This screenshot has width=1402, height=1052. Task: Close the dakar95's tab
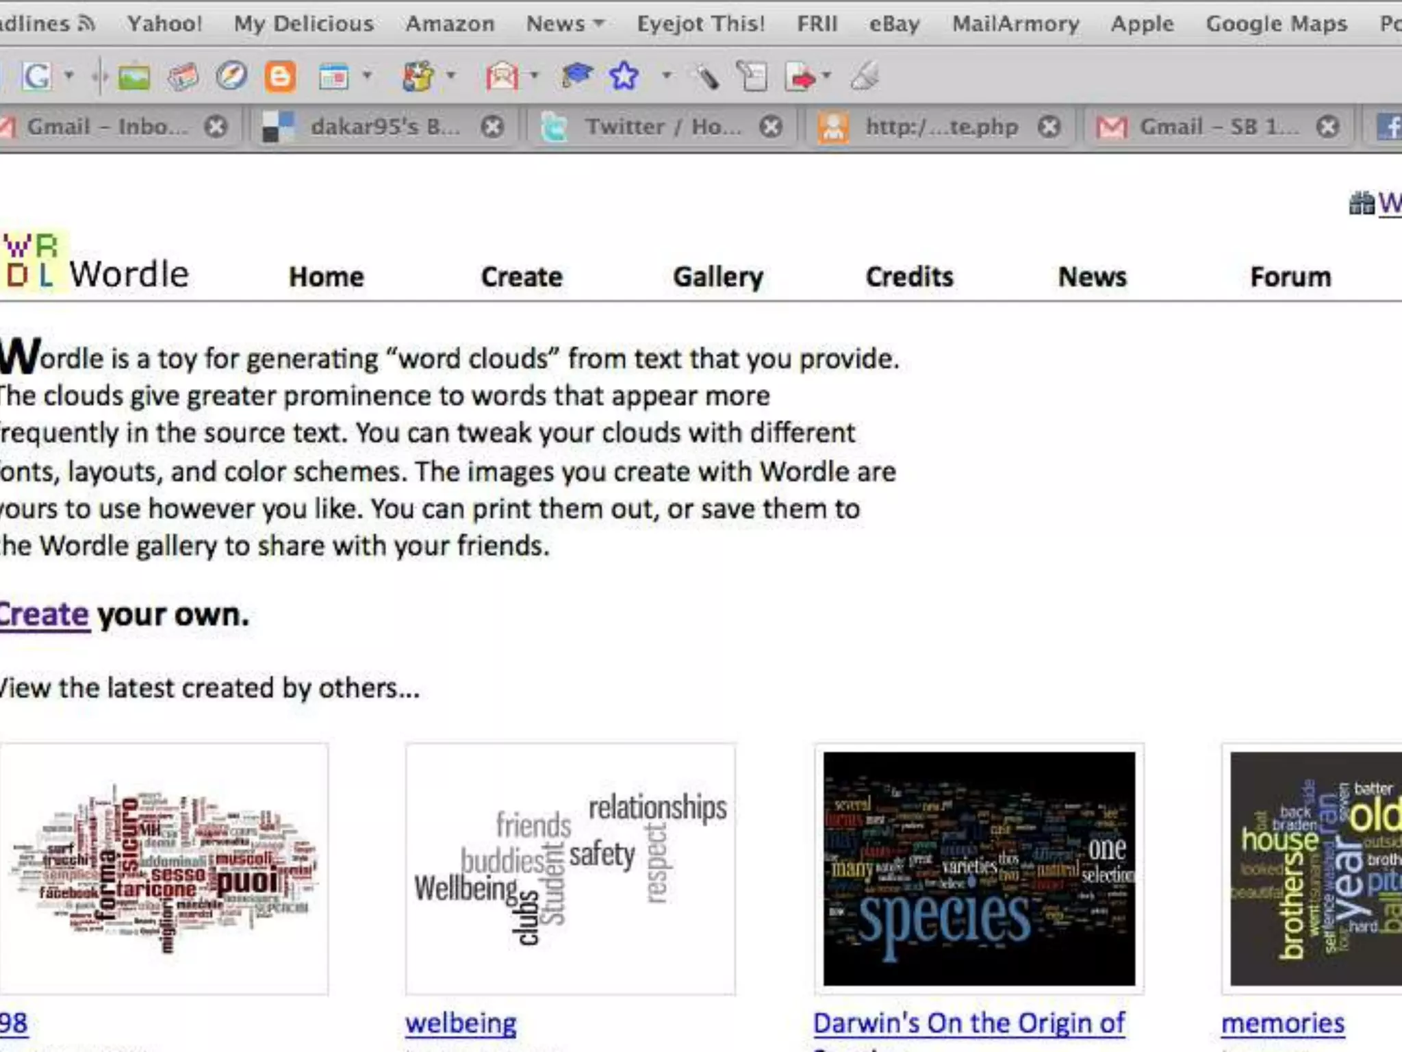[492, 127]
